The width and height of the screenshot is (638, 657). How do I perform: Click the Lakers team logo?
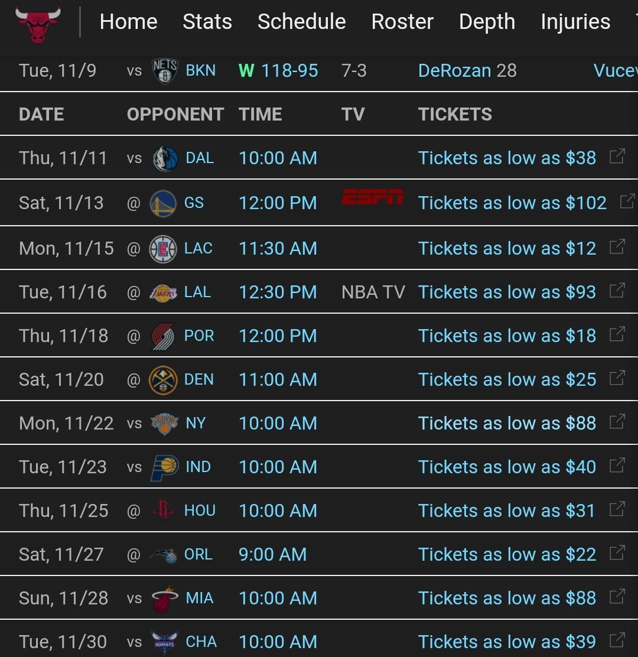coord(162,292)
